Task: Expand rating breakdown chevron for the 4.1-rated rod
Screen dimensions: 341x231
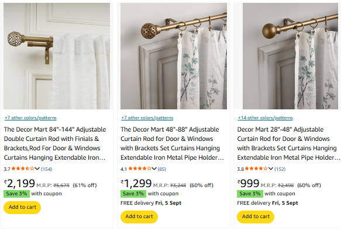Action: pyautogui.click(x=154, y=169)
